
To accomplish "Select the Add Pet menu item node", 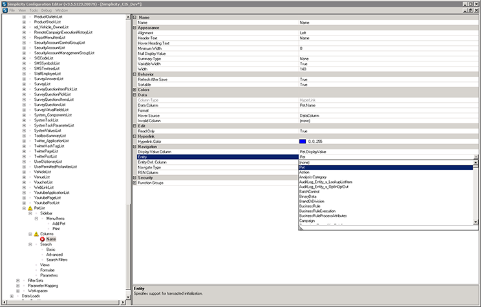I will coord(59,224).
